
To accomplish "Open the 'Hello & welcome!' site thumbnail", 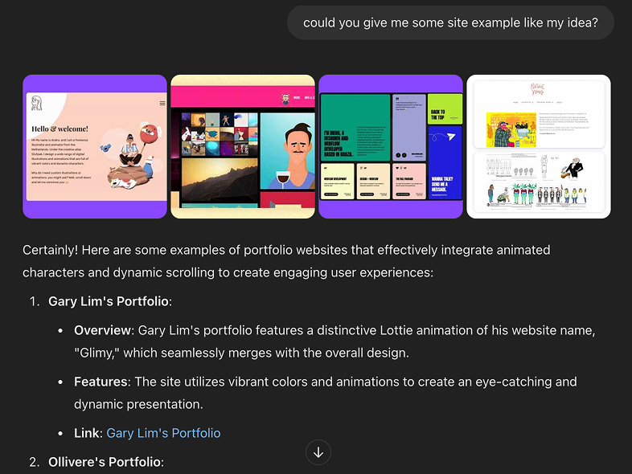I will click(95, 147).
